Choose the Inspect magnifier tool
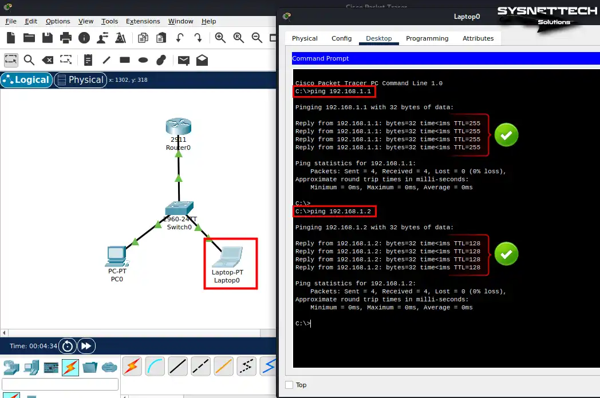Screen dimensions: 600x398 (29, 60)
